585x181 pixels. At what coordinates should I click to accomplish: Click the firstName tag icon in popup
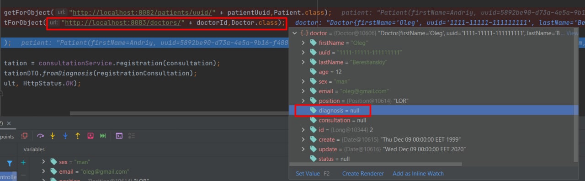313,43
